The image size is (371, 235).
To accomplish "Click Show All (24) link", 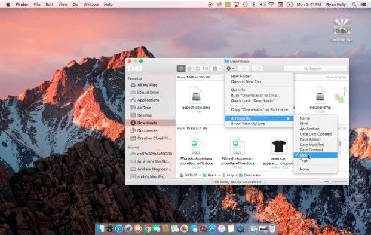I will pos(336,77).
